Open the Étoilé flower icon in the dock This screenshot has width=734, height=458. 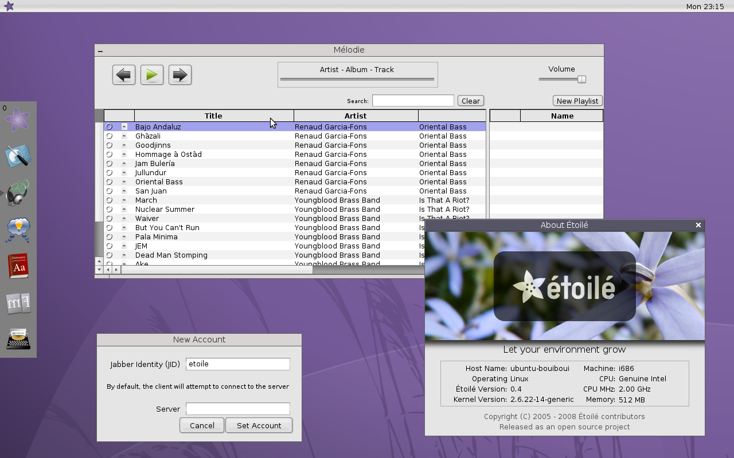coord(18,119)
